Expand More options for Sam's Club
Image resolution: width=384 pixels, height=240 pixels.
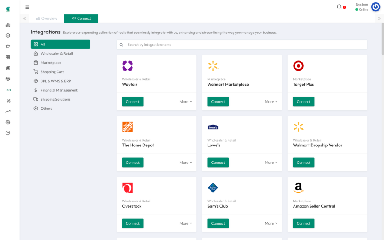coord(271,223)
